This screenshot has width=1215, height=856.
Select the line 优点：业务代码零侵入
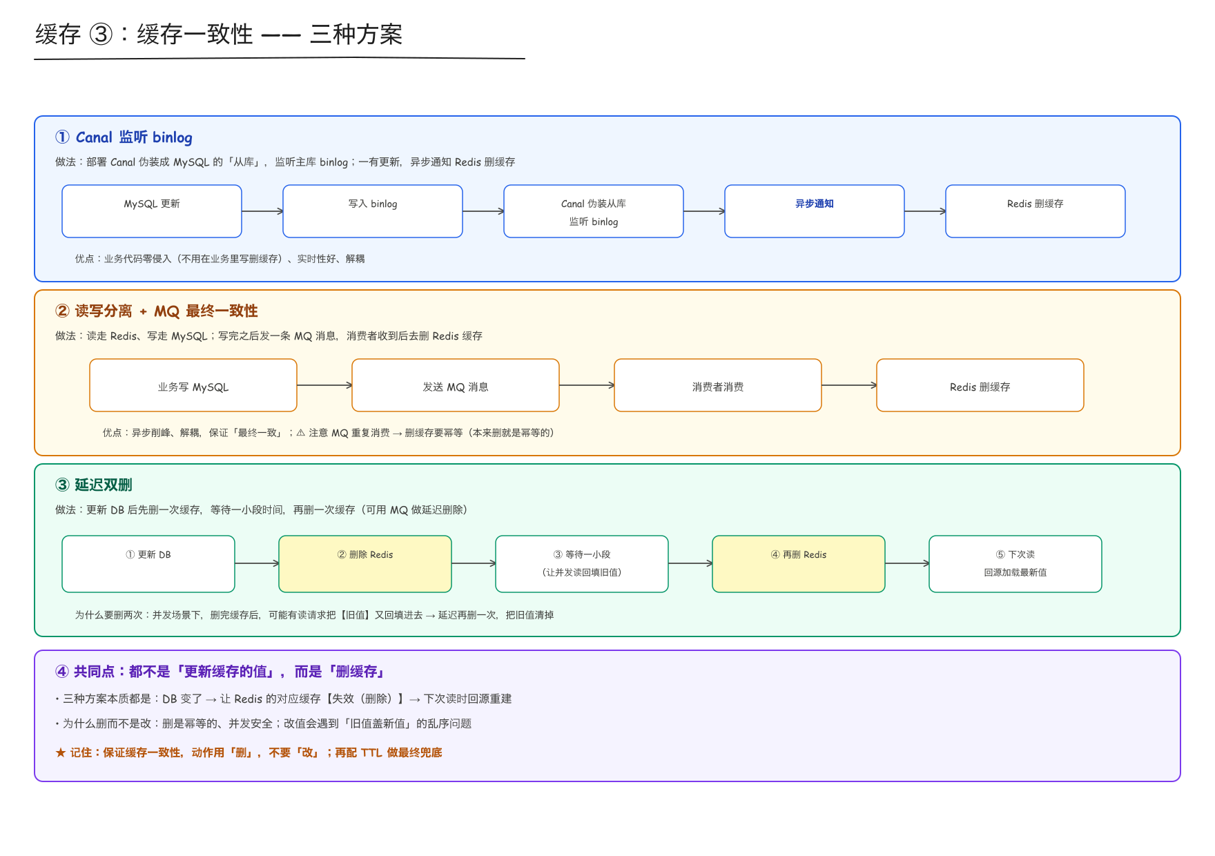pyautogui.click(x=220, y=259)
